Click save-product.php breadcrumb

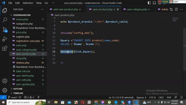(x=64, y=15)
